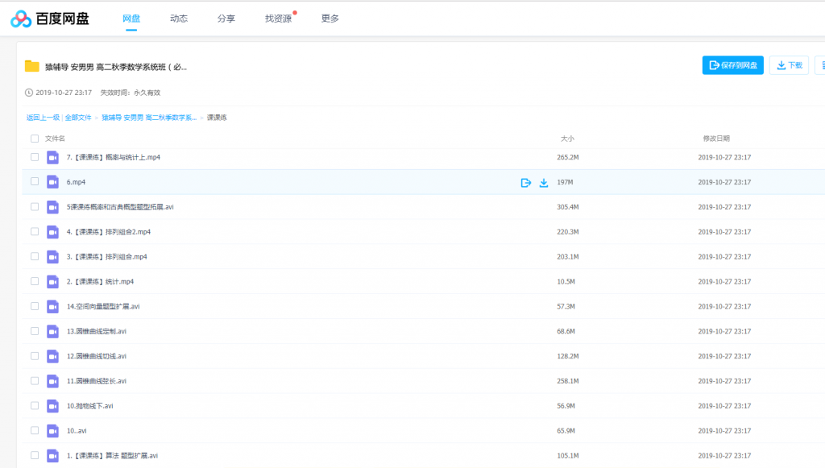Click the video icon for 2.【课课练】统计.mp4
825x468 pixels.
pos(53,282)
